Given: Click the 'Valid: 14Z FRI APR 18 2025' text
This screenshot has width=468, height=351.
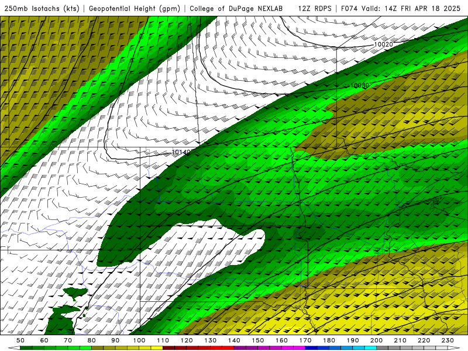Looking at the screenshot, I should coord(411,9).
